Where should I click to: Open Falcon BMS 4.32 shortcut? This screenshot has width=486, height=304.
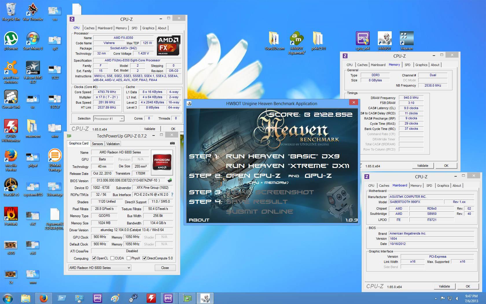coord(33,72)
